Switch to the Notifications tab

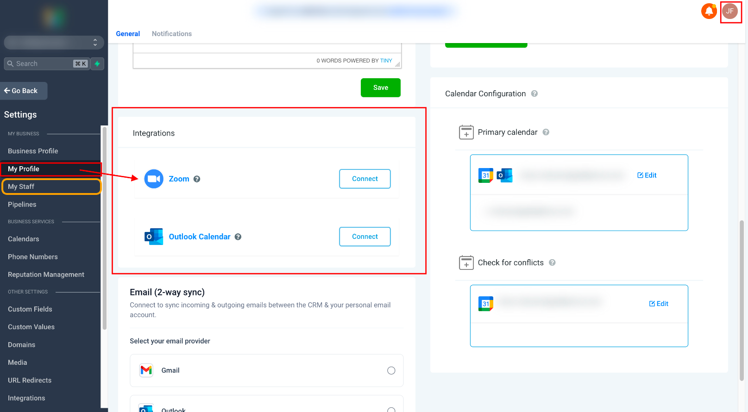click(x=172, y=34)
